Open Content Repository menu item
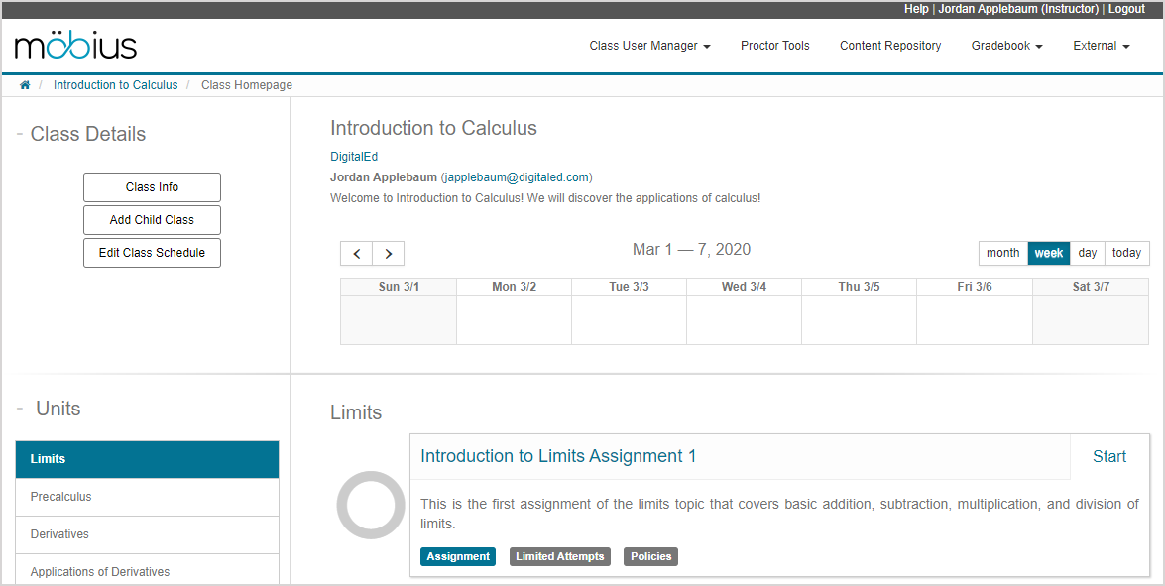The height and width of the screenshot is (586, 1165). [890, 46]
